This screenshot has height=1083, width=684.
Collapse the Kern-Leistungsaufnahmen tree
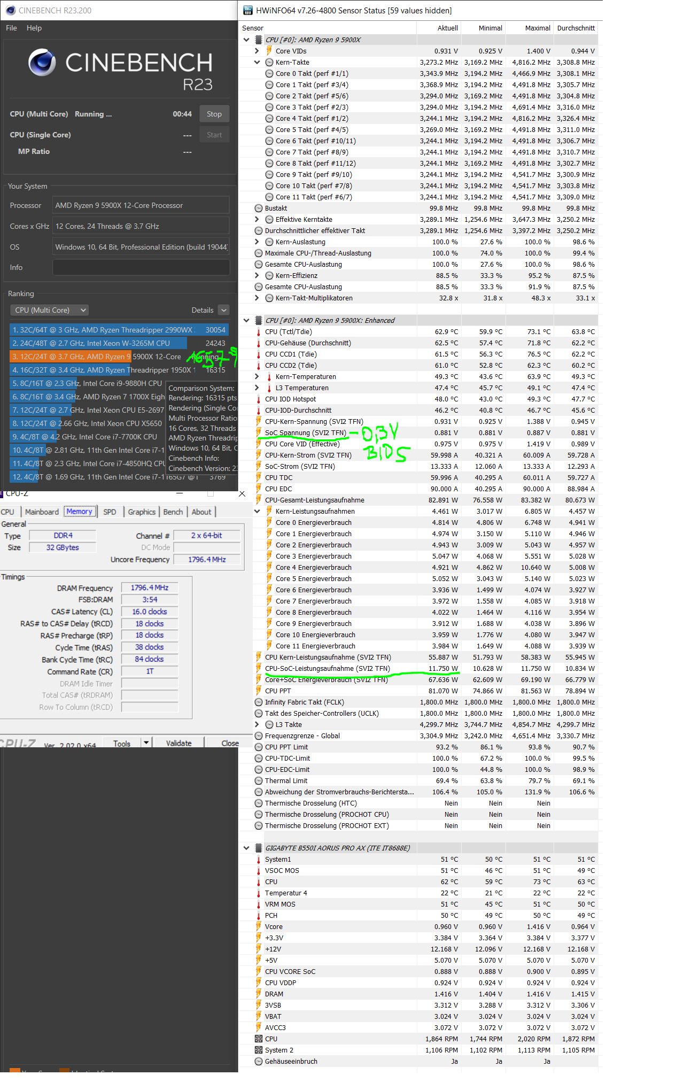[257, 511]
